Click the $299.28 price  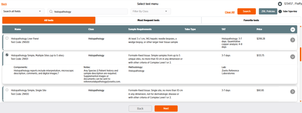[261, 38]
